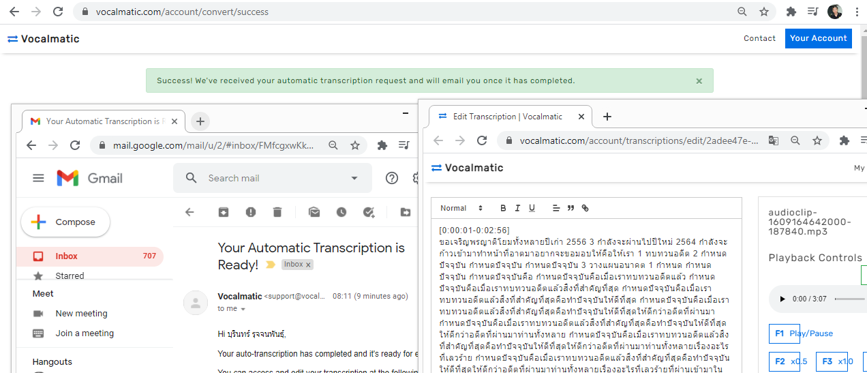Click the blockquote icon in editor toolbar

click(571, 208)
